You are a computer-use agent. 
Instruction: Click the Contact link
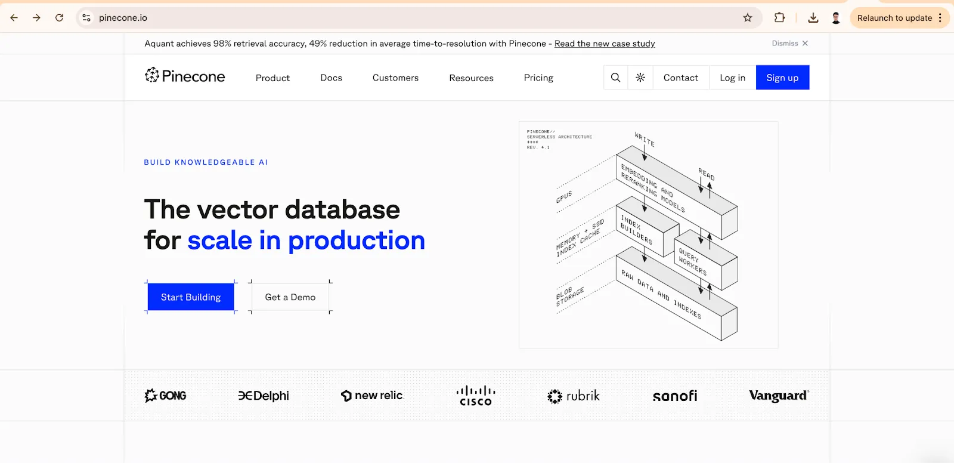click(x=681, y=78)
